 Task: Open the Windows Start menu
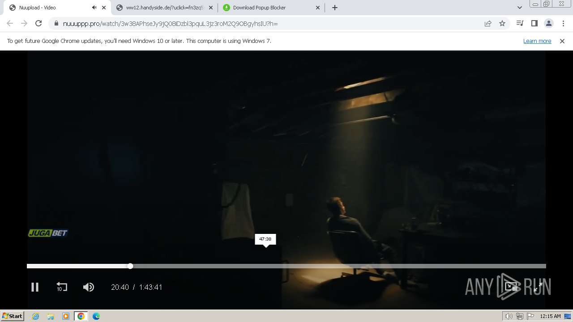click(x=12, y=316)
